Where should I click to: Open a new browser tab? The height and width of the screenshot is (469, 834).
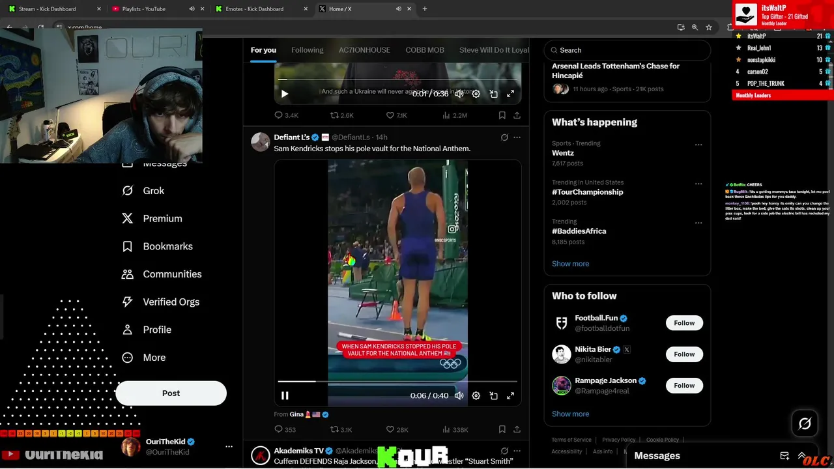(425, 9)
